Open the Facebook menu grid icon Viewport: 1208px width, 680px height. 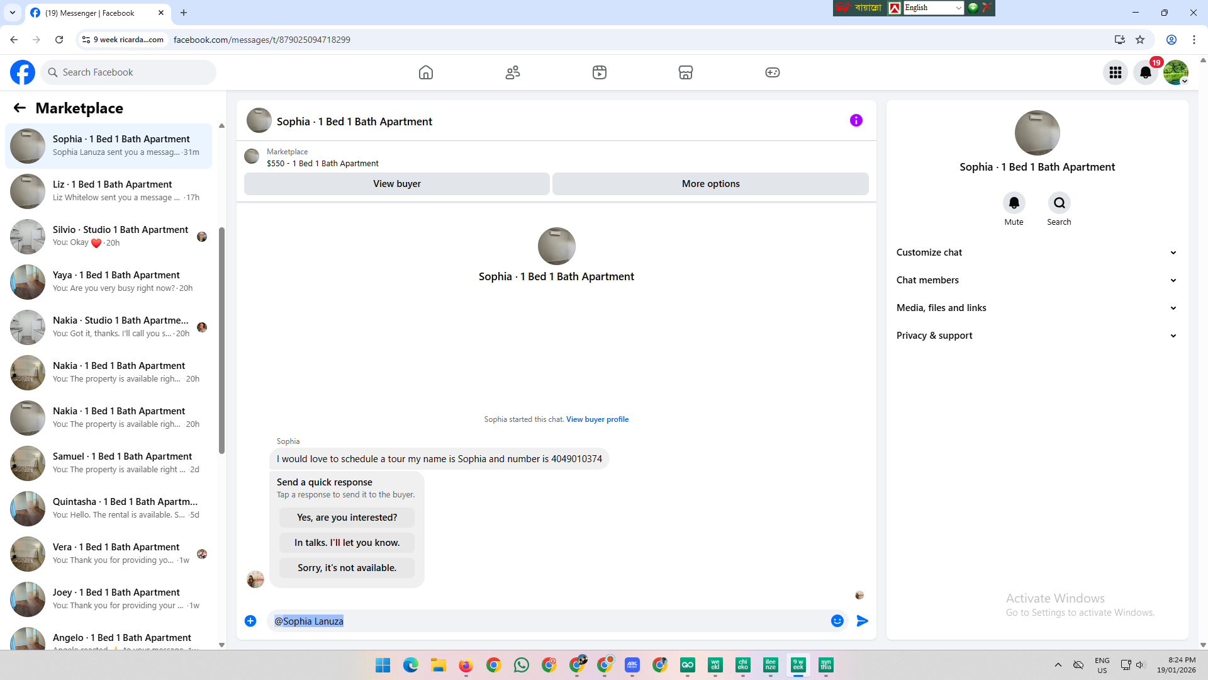[1116, 72]
